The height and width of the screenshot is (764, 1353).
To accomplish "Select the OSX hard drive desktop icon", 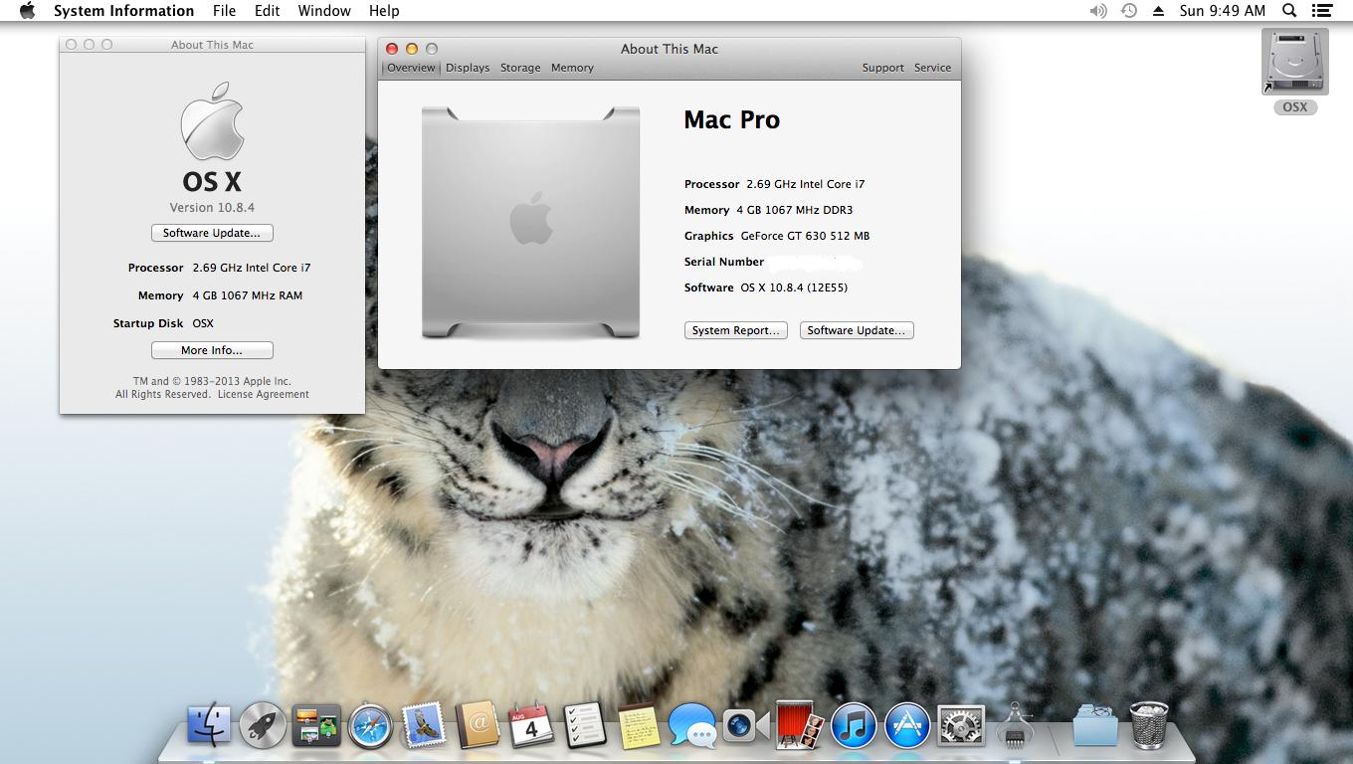I will (x=1294, y=64).
